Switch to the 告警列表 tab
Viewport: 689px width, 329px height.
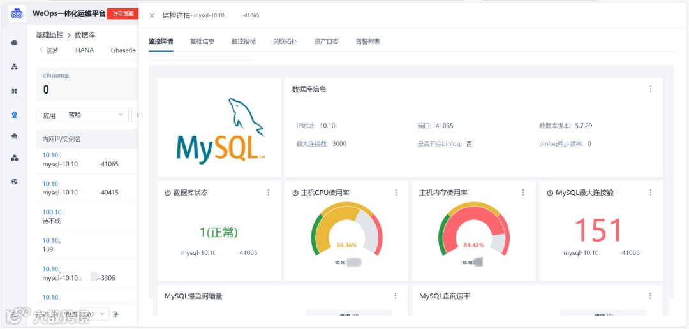point(368,41)
